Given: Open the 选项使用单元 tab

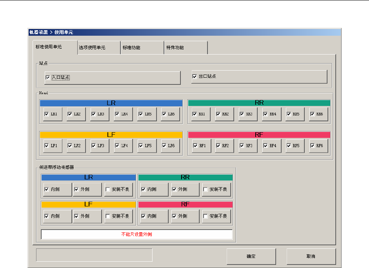Looking at the screenshot, I should [x=99, y=47].
